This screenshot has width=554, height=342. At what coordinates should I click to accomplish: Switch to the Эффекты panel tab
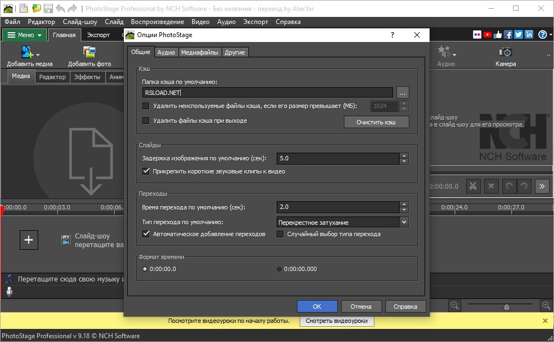coord(87,76)
